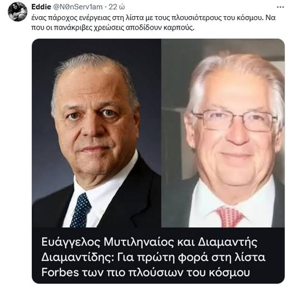Viewport: 293px width, 291px height.
Task: Click the blue polka-dot tie
Action: tap(81, 211)
